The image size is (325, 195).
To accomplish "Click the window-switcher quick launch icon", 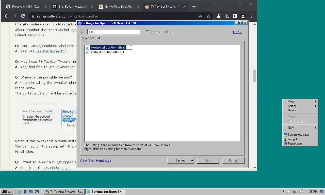I will coord(37,192).
